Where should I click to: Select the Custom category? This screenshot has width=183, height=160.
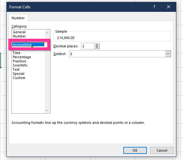coord(19,78)
